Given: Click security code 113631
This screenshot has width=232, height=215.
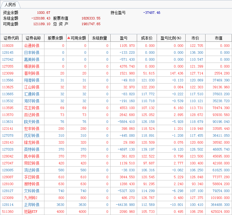Looking at the screenshot, I should (8, 122).
